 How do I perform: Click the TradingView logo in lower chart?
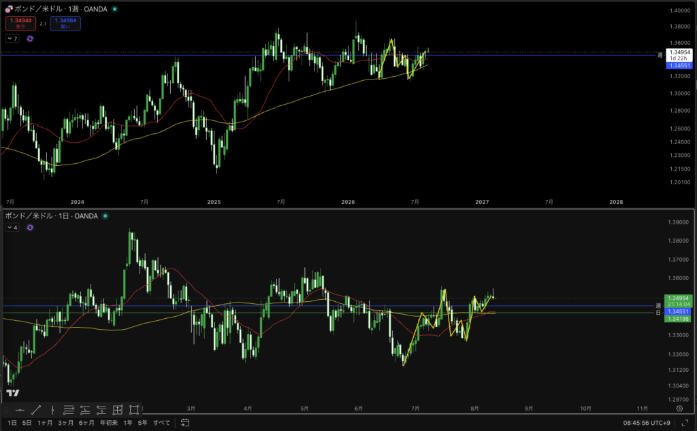[13, 393]
